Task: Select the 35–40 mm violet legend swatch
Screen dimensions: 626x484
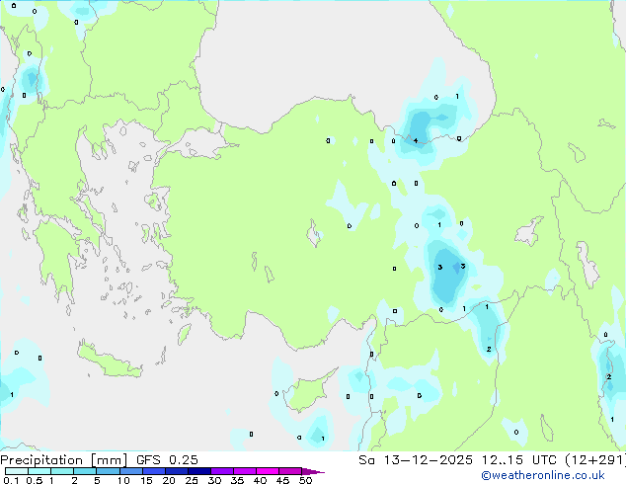Action: [x=244, y=471]
